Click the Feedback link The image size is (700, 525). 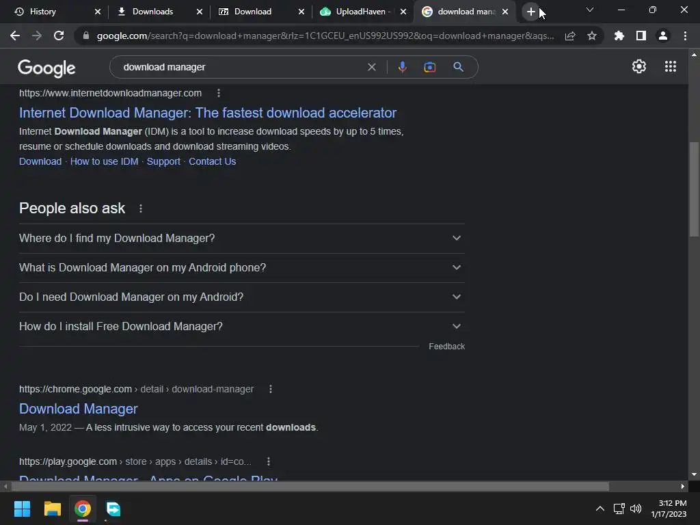click(446, 347)
